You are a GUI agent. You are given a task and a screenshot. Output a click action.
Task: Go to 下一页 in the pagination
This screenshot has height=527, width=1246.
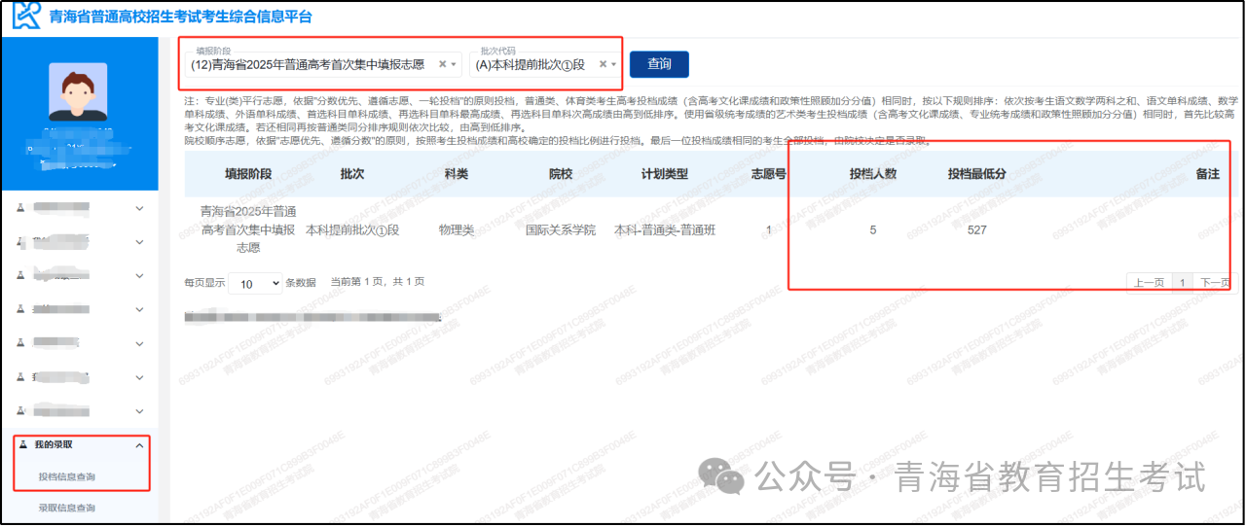1214,283
